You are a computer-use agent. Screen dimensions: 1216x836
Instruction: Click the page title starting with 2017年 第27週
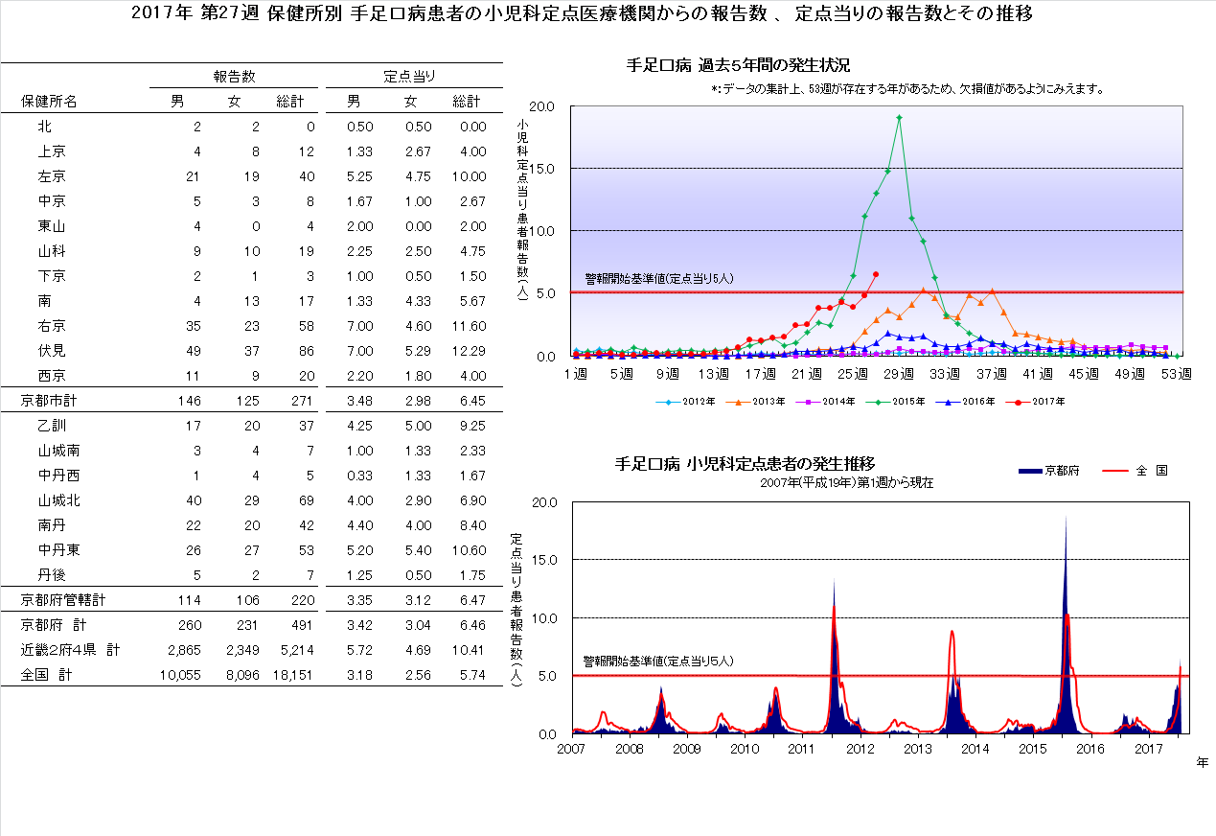tap(582, 14)
